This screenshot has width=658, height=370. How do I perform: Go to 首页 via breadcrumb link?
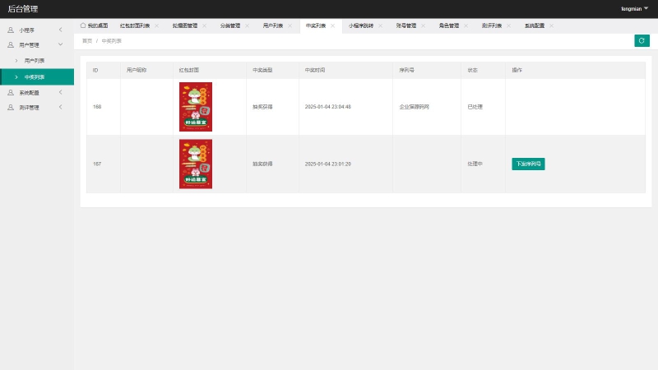[87, 40]
